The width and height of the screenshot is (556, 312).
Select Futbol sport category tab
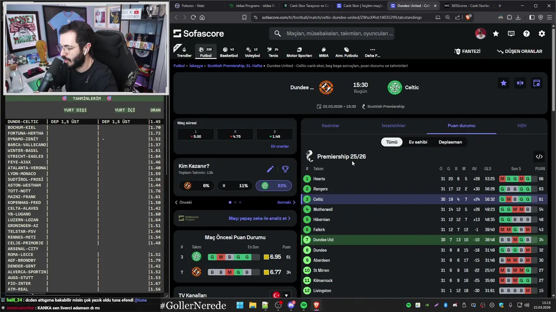(206, 52)
